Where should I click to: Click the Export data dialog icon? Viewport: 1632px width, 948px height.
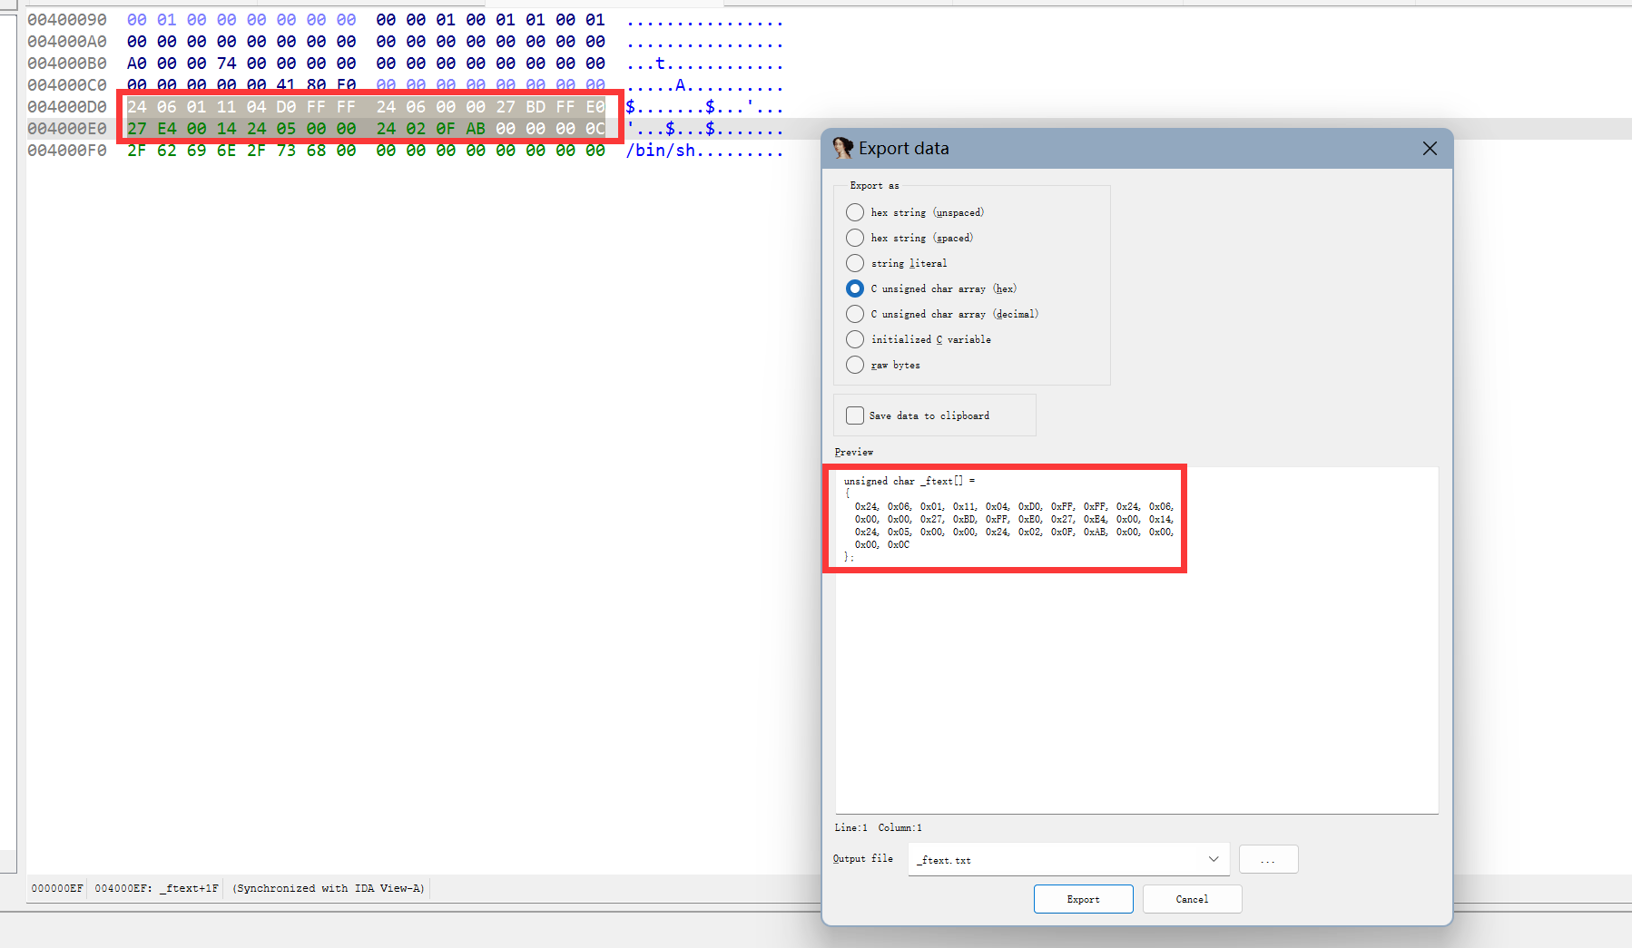click(842, 148)
